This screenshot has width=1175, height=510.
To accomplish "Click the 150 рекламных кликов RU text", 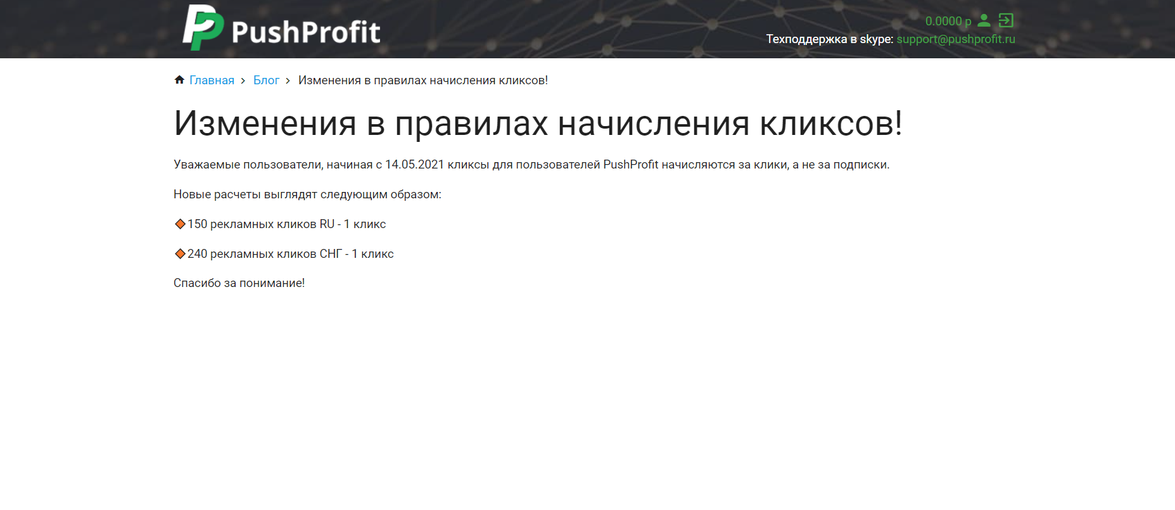I will 286,224.
